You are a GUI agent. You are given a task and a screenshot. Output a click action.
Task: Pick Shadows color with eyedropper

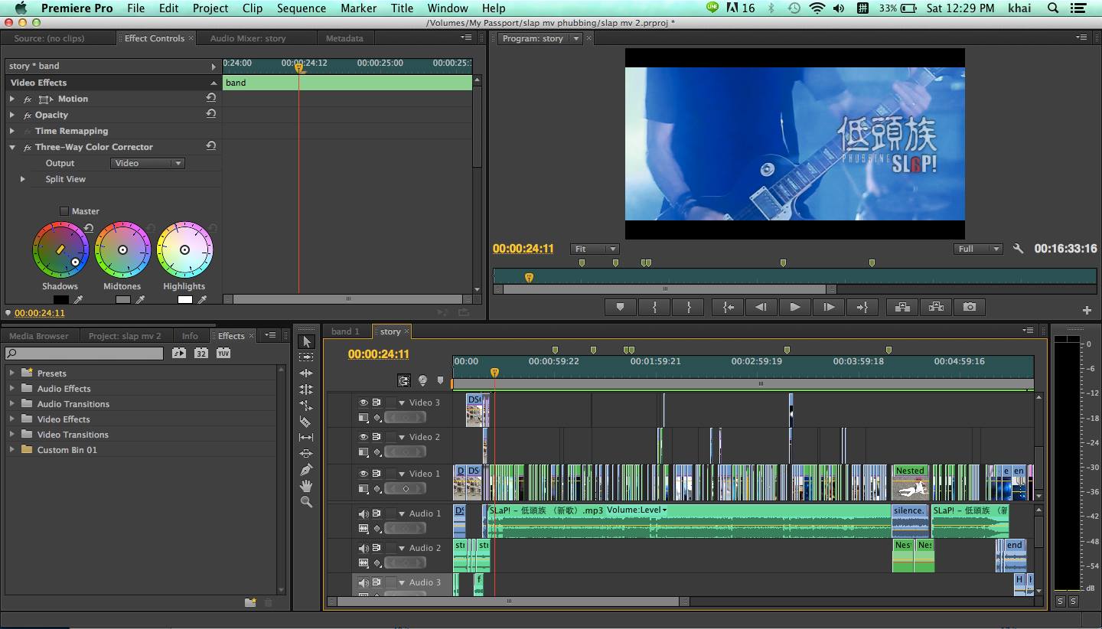pos(77,301)
